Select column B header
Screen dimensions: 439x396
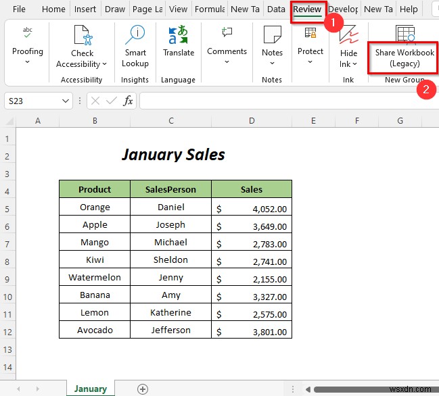click(x=95, y=121)
